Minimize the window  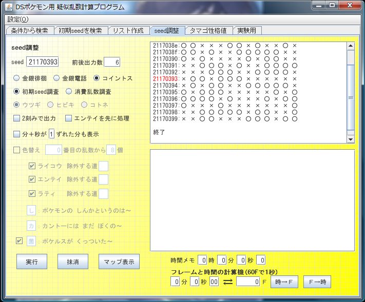pos(319,5)
